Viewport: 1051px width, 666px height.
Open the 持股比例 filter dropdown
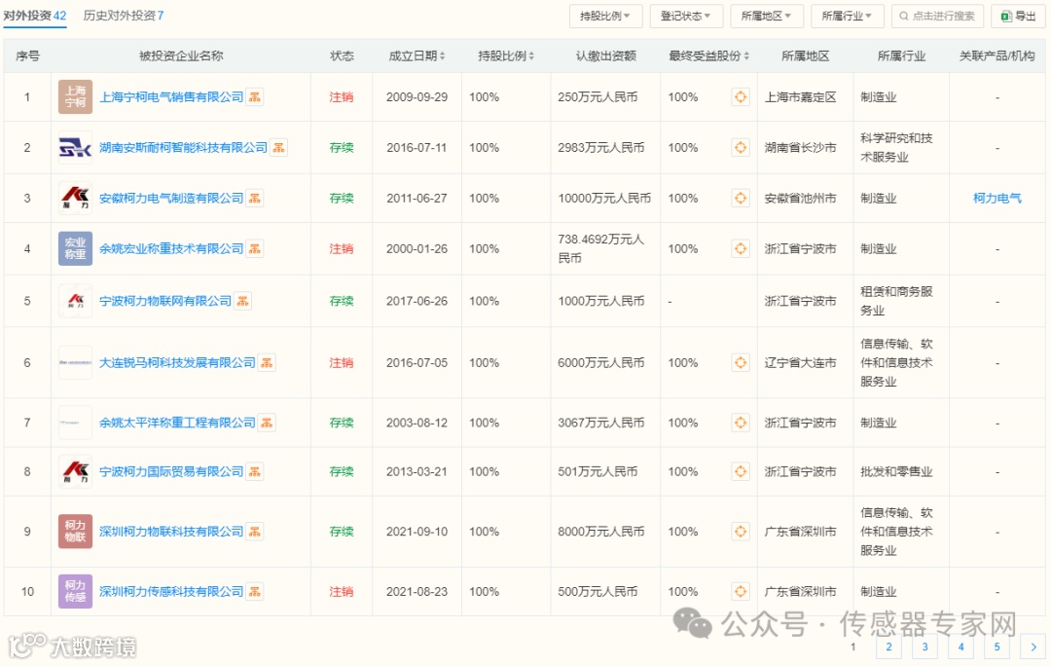pos(605,17)
